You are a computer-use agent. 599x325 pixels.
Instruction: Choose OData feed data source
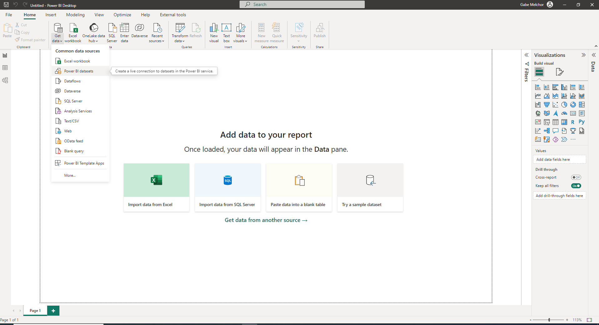click(x=80, y=141)
